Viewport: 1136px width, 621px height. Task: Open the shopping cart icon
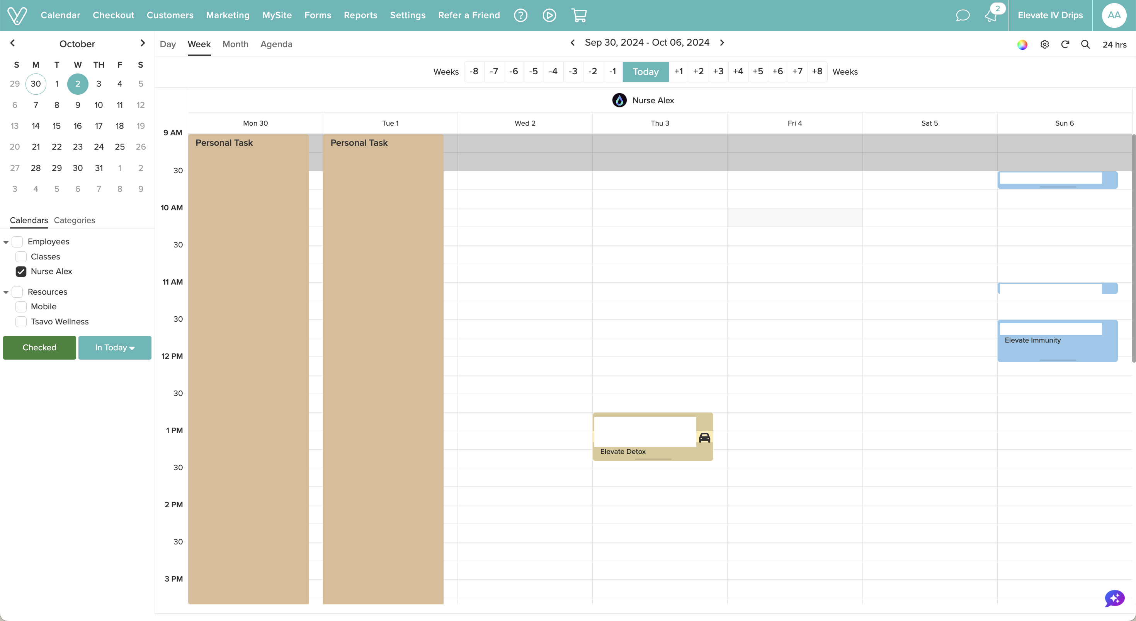(579, 15)
